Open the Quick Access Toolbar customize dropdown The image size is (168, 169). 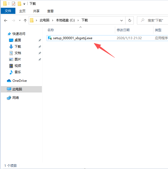24,4
